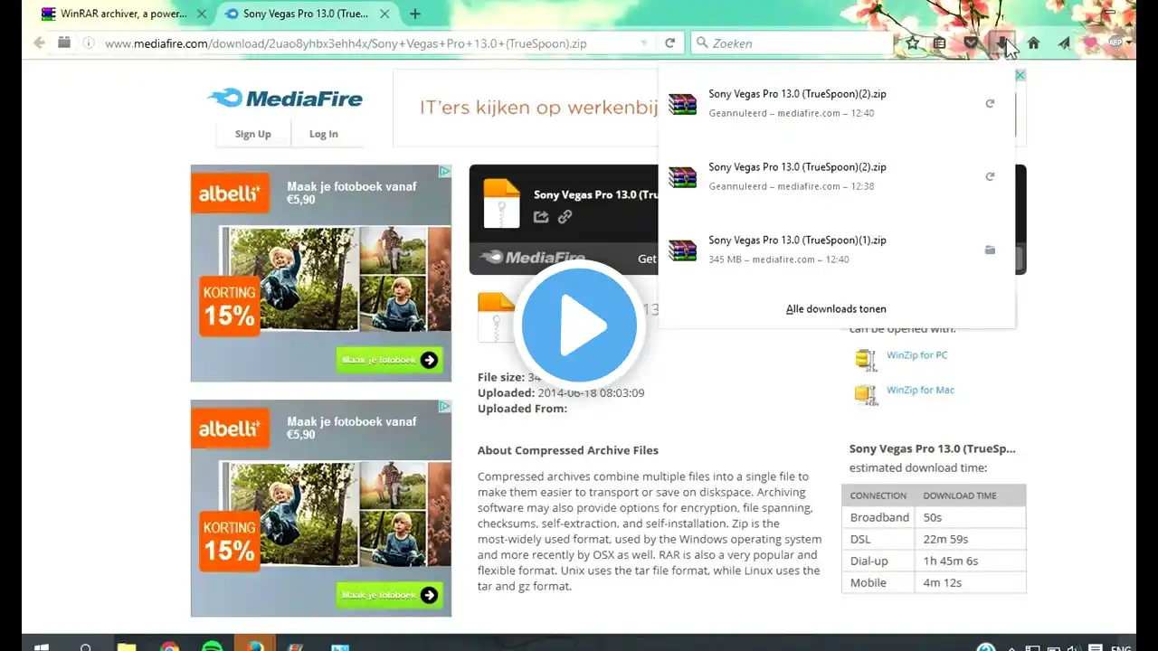
Task: Click the 'About Compressed Archive Files' heading
Action: 568,450
